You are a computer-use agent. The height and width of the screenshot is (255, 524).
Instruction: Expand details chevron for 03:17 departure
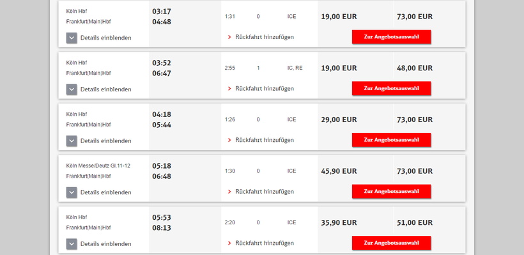[x=72, y=38]
